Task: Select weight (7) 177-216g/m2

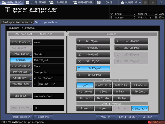Action: [131, 41]
